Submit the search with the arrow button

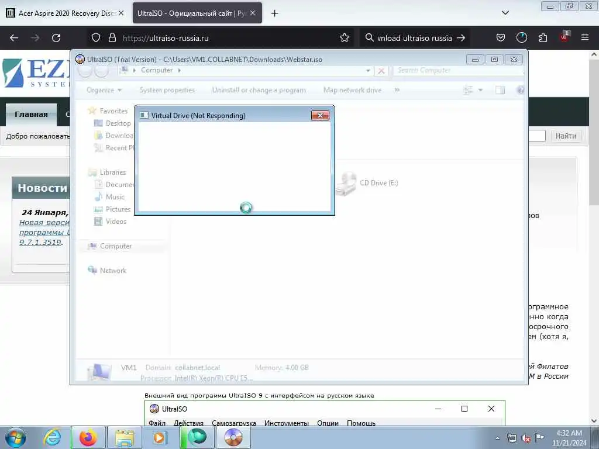[461, 38]
